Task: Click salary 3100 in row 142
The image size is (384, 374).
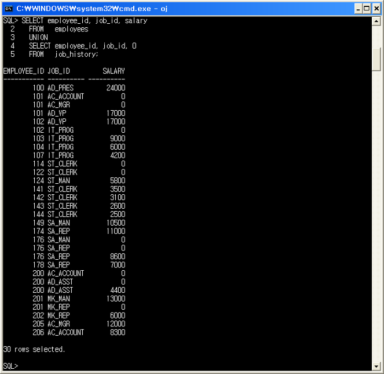Action: [x=118, y=197]
